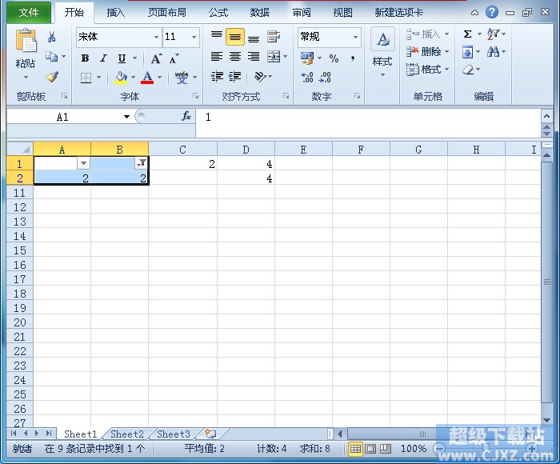Toggle center horizontal alignment
Viewport: 560px width, 464px height.
tap(234, 57)
